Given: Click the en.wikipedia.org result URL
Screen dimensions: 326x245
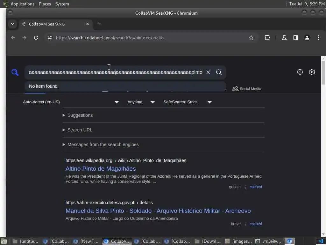Looking at the screenshot, I should [126, 160].
